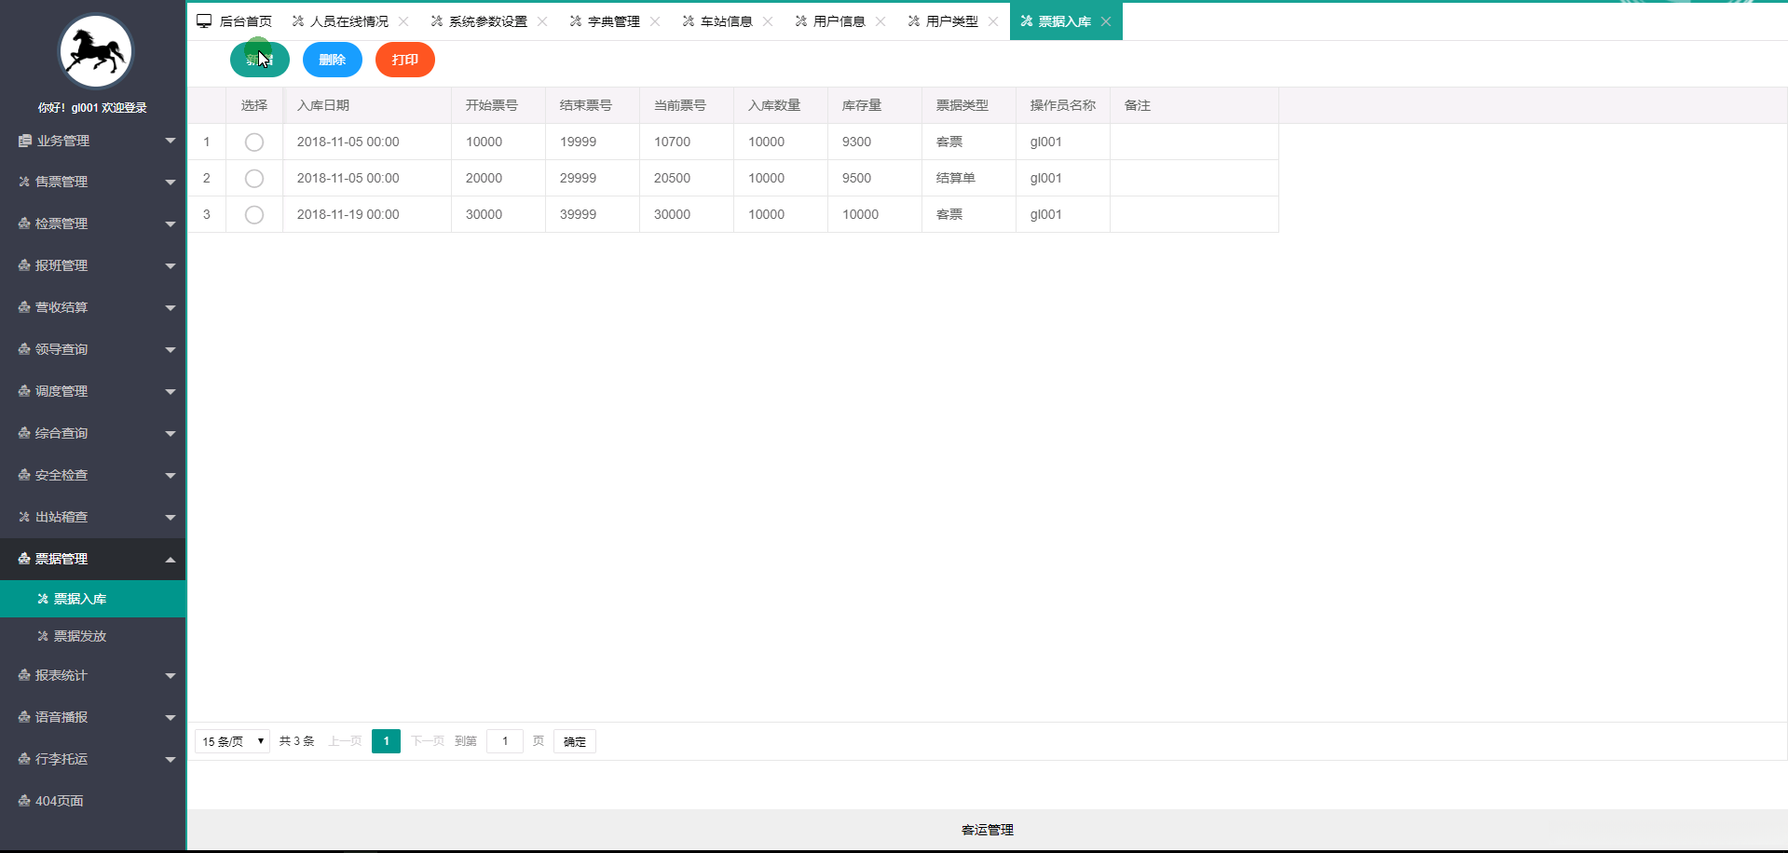Select the radio button for row 3
This screenshot has width=1788, height=853.
[x=254, y=214]
